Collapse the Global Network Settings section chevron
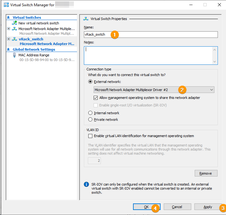The image size is (226, 215). [x=8, y=49]
